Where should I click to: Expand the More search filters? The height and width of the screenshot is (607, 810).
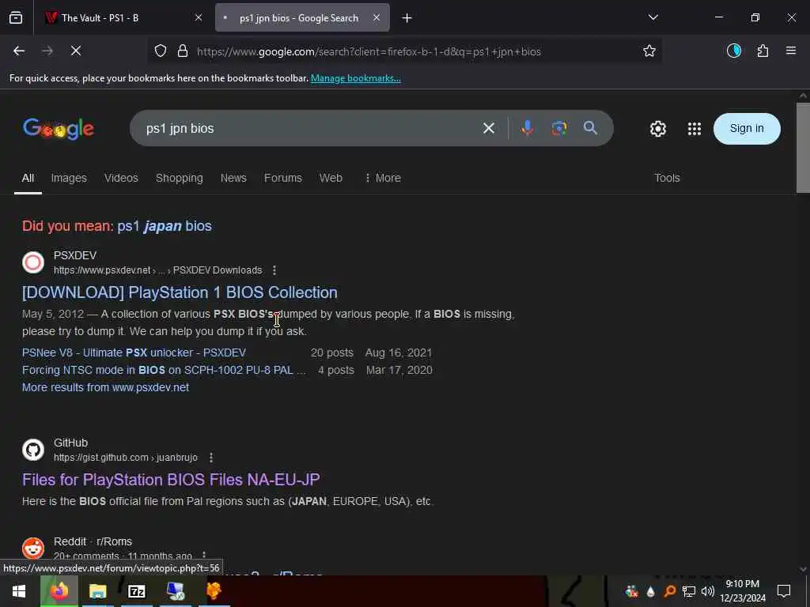click(x=383, y=178)
